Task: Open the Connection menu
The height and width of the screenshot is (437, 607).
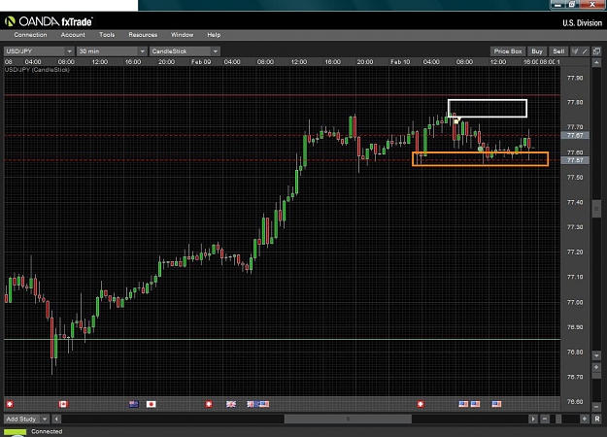Action: [30, 35]
